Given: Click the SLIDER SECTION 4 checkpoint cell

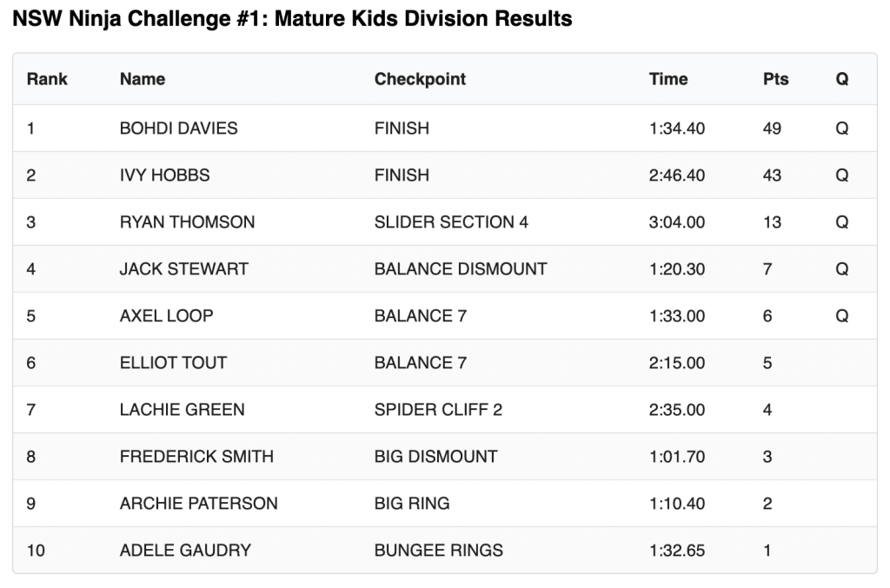Looking at the screenshot, I should (451, 222).
